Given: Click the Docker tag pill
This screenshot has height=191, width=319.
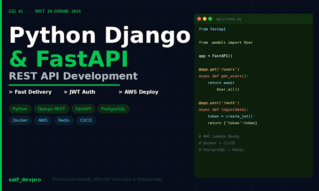Looking at the screenshot, I should tap(20, 120).
